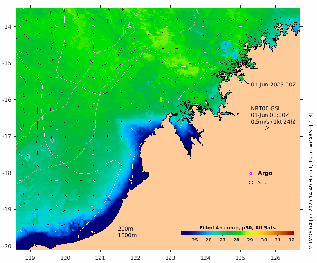Click the longitude label 125
This screenshot has height=263, width=317.
[x=240, y=258]
